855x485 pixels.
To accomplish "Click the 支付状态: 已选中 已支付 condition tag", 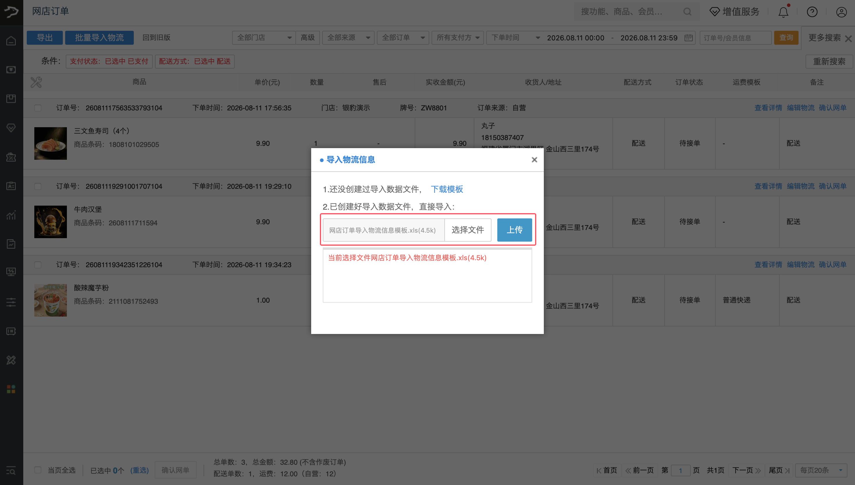I will (x=109, y=61).
